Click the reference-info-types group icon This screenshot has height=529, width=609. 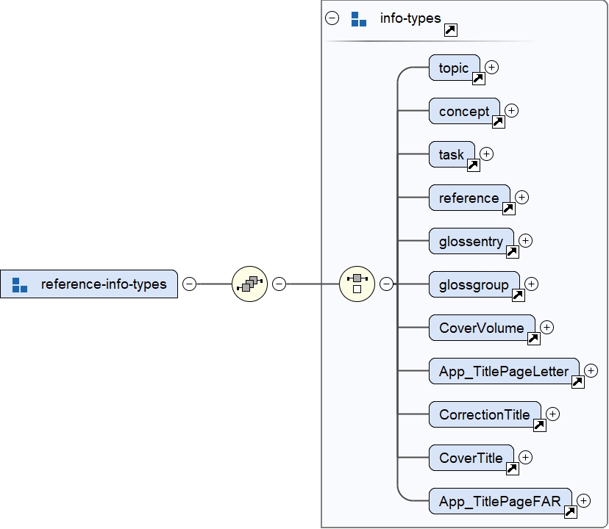point(20,284)
